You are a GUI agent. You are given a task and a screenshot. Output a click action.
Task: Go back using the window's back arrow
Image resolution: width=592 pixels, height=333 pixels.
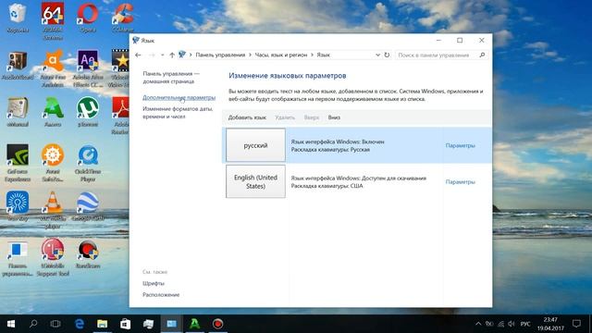(x=138, y=55)
